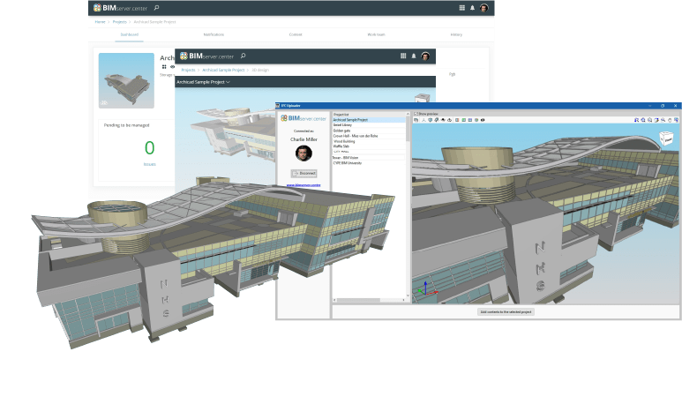The height and width of the screenshot is (404, 682).
Task: Click the BIMserver.center logo in the IFC Uploader panel
Action: pyautogui.click(x=304, y=118)
